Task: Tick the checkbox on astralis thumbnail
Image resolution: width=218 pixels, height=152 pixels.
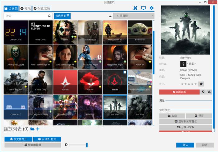Action: 125,72
